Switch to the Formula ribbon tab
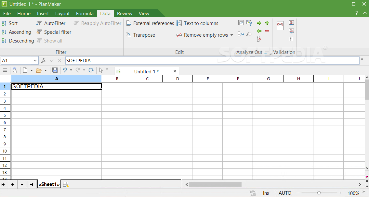Image resolution: width=369 pixels, height=197 pixels. click(85, 13)
